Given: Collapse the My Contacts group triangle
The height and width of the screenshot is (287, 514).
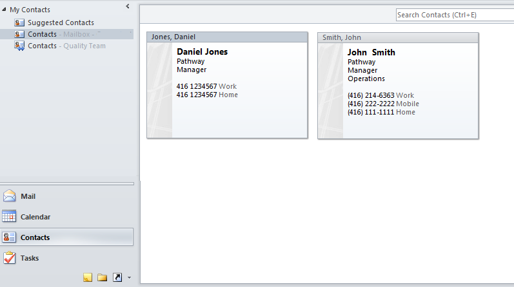Looking at the screenshot, I should pos(4,10).
